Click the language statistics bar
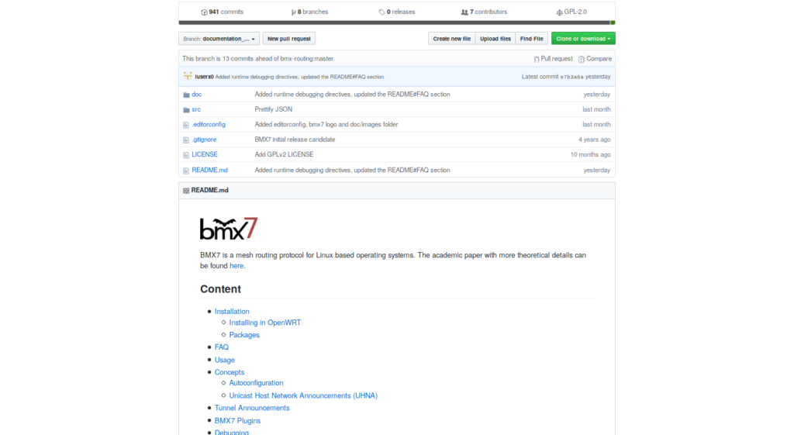The width and height of the screenshot is (794, 435). 397,22
